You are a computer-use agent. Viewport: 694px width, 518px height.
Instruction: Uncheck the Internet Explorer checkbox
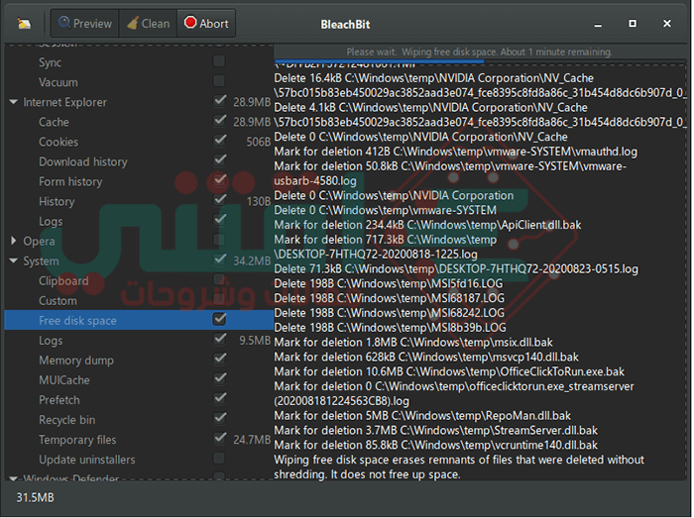[x=219, y=101]
